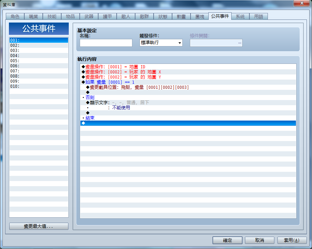Select the 玩家 的 地圖 X command line
Image resolution: width=312 pixels, height=249 pixels.
(188, 72)
